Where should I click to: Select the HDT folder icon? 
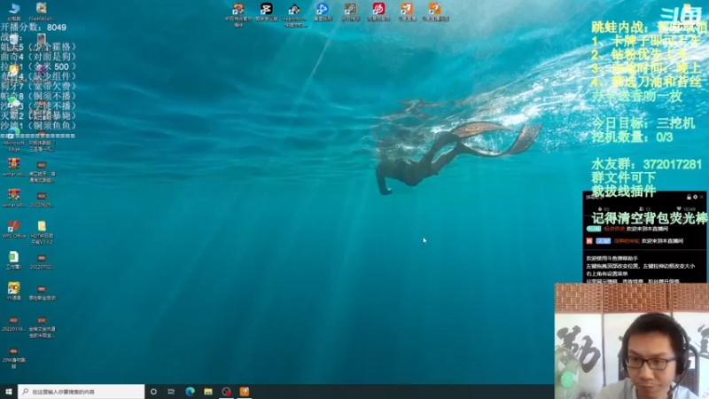42,232
